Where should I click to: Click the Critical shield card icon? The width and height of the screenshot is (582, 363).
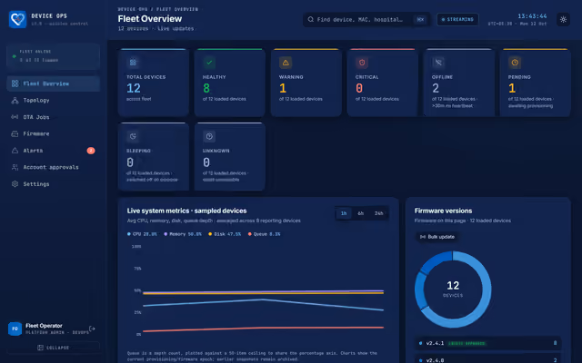coord(362,63)
